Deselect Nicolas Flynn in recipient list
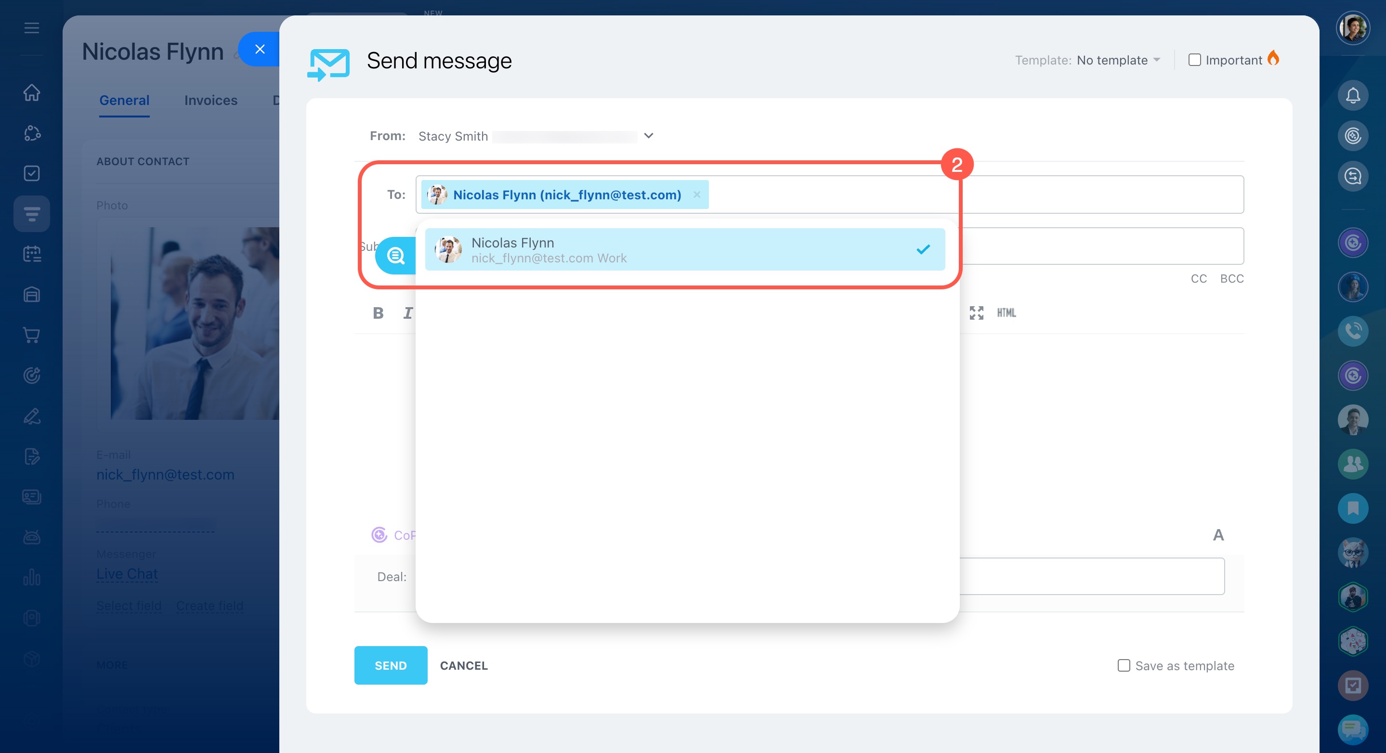The width and height of the screenshot is (1386, 753). click(684, 249)
